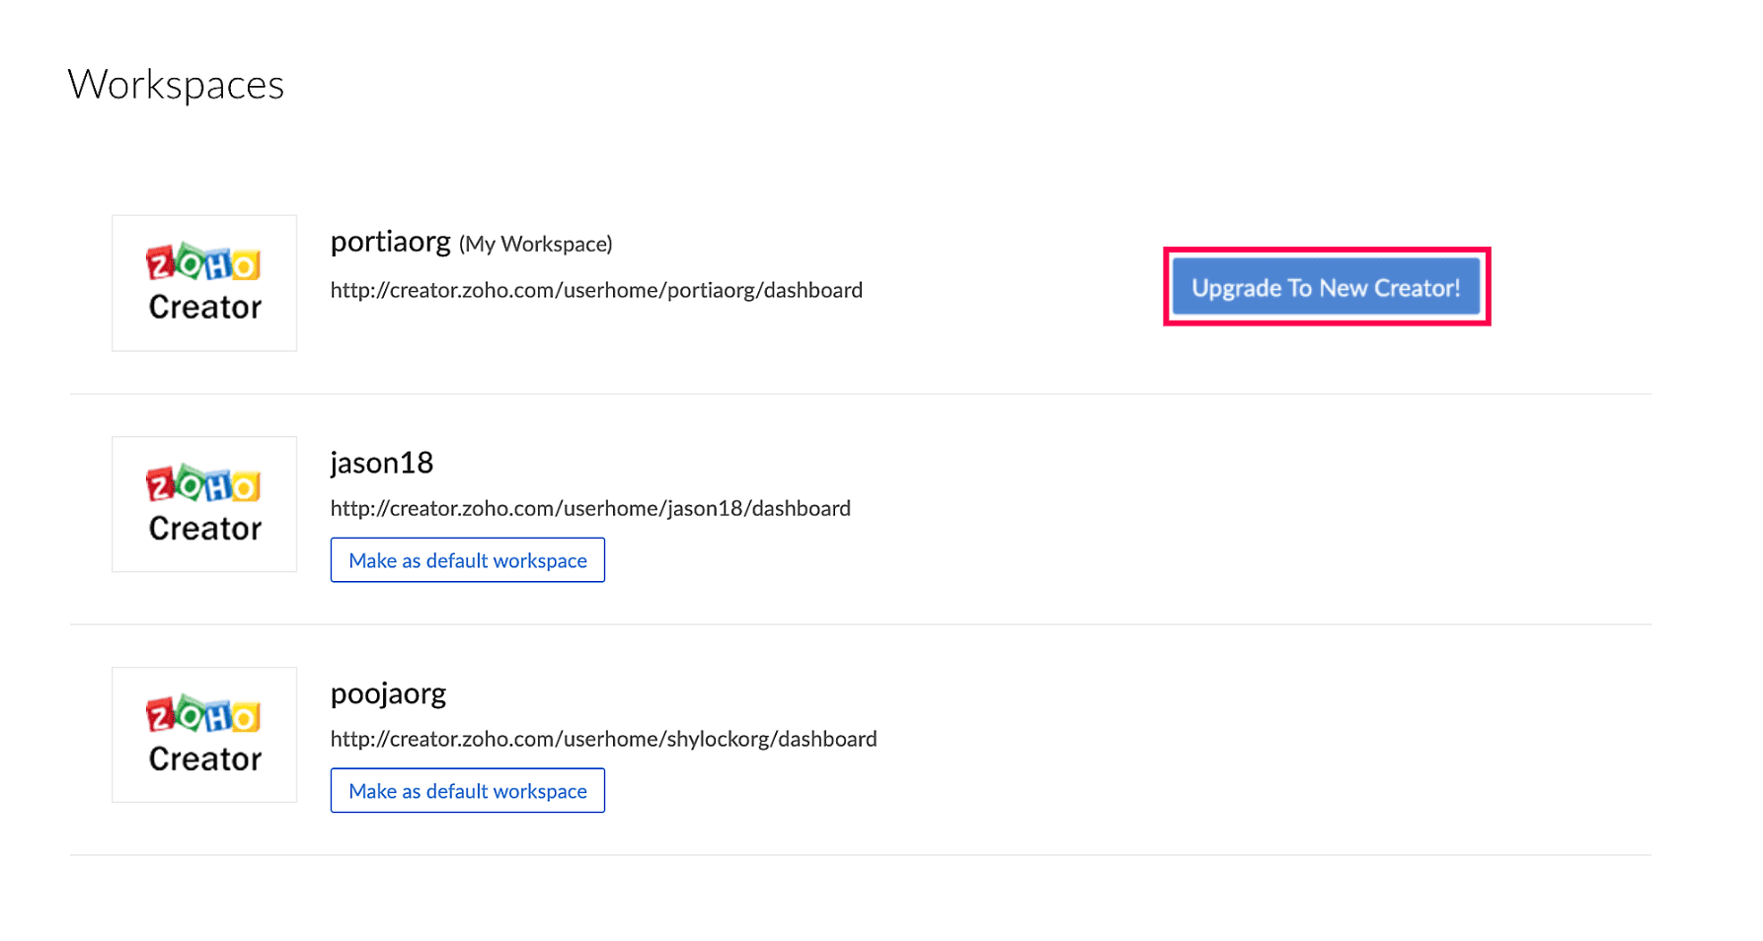Select the portiaorg workspace name
This screenshot has width=1763, height=941.
point(390,242)
